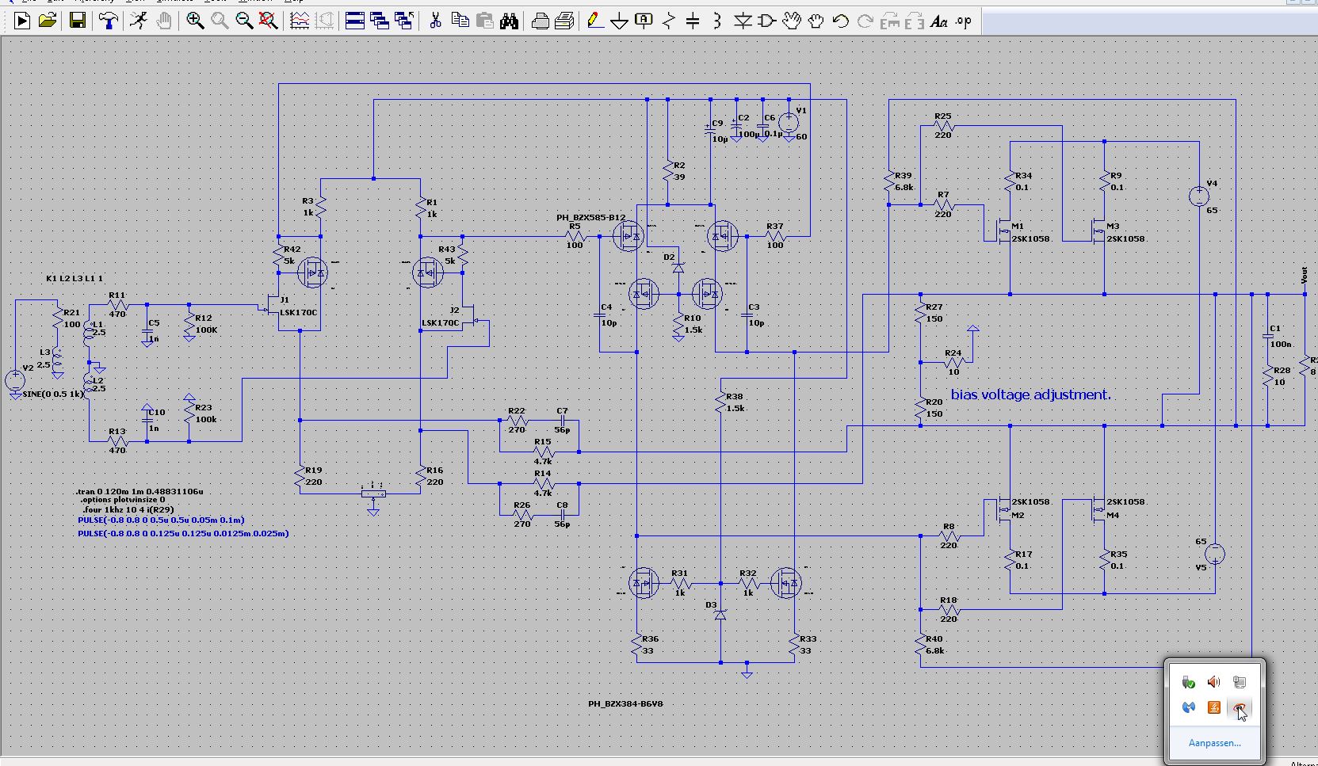Click the Close All Windows icon

tap(404, 21)
